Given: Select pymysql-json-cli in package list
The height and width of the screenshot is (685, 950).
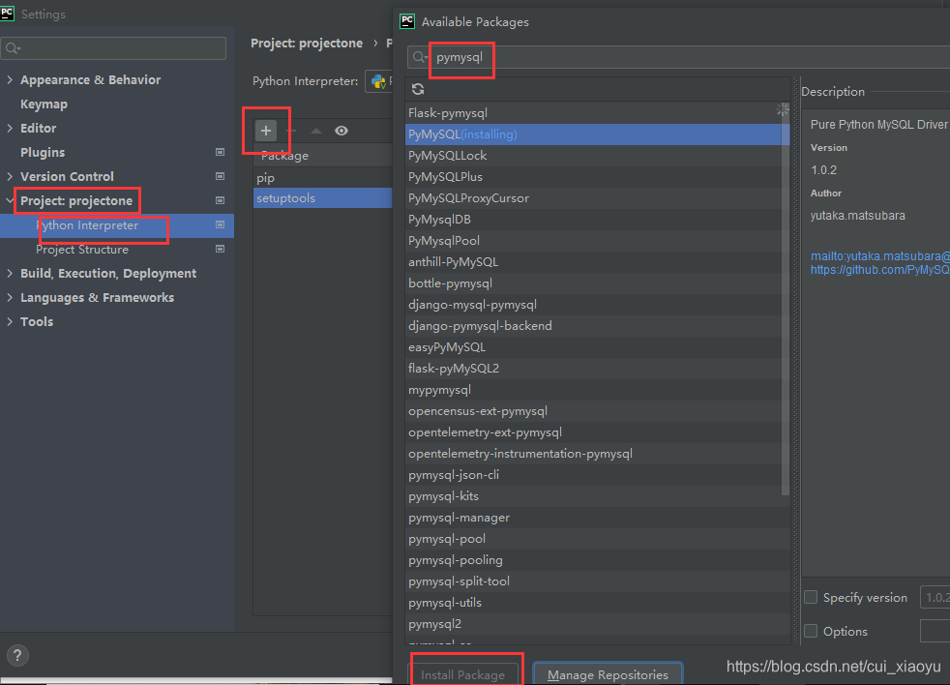Looking at the screenshot, I should [598, 475].
